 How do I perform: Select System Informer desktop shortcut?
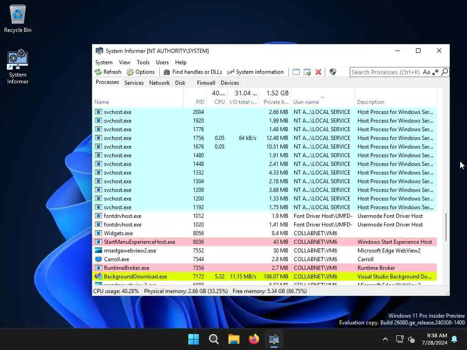coord(18,67)
